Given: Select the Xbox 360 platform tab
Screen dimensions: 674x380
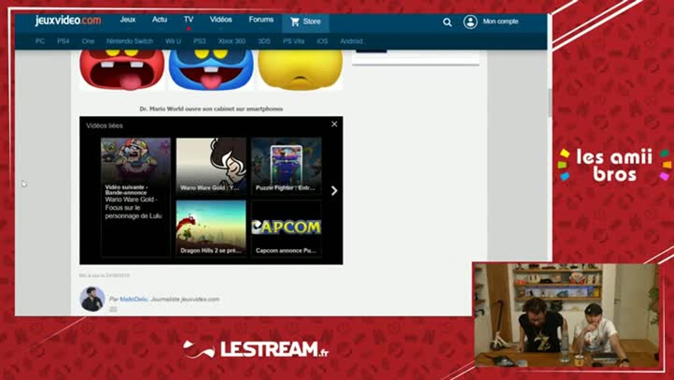Looking at the screenshot, I should point(232,41).
